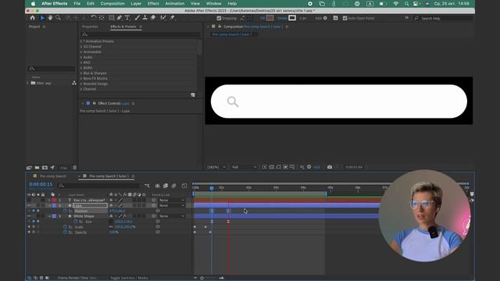Select the Clone Stamp tool
This screenshot has width=500, height=281.
(145, 18)
